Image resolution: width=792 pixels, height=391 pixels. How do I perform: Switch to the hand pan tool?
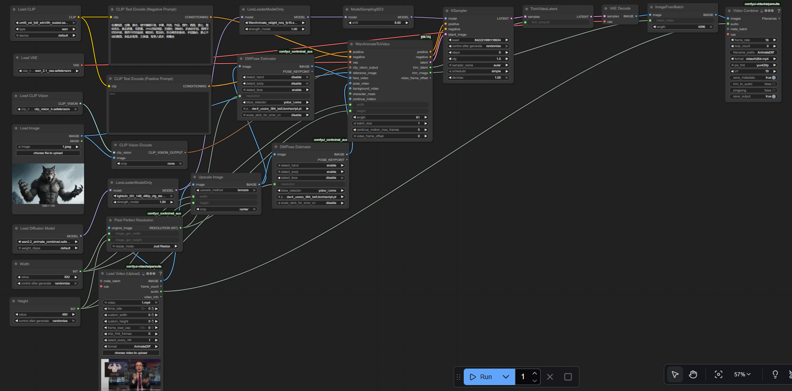tap(693, 375)
